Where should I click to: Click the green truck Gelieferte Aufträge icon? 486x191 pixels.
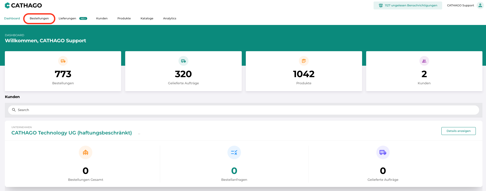pyautogui.click(x=183, y=61)
